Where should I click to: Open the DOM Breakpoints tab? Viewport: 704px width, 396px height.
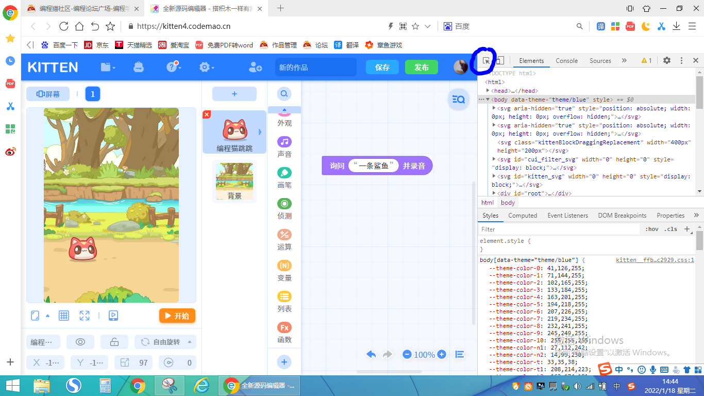coord(622,216)
